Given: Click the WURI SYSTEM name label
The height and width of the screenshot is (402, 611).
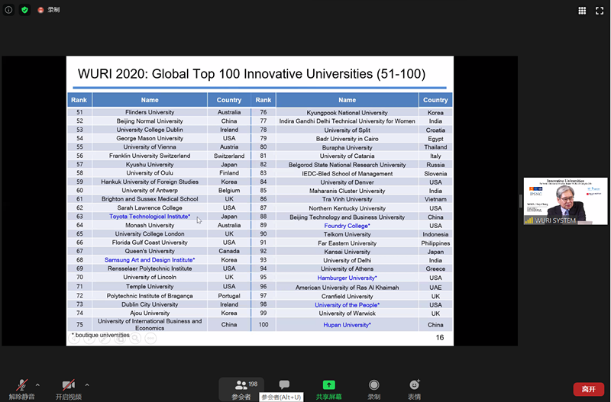Looking at the screenshot, I should click(x=554, y=220).
